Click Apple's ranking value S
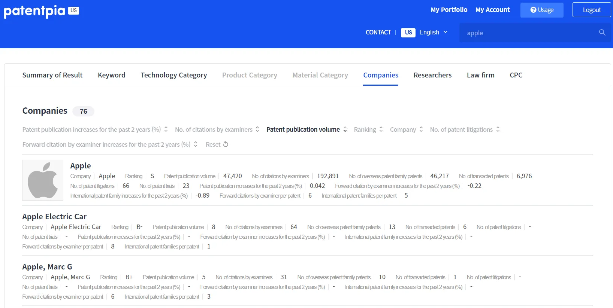 pyautogui.click(x=152, y=176)
